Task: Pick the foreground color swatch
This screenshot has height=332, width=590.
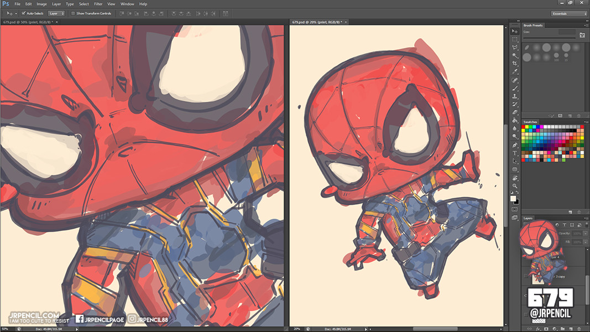Action: click(x=513, y=199)
